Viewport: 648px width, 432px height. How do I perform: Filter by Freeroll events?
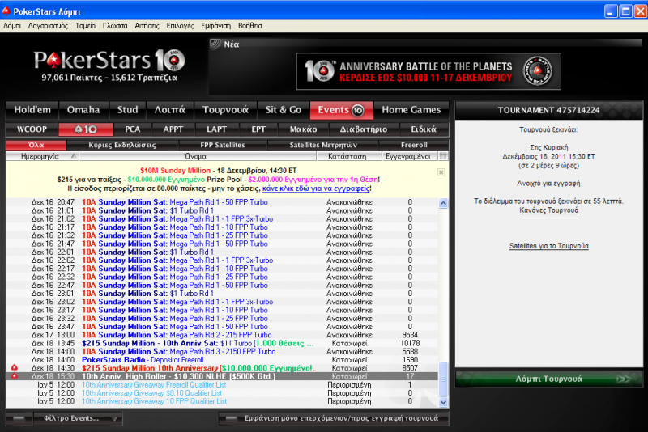point(414,145)
